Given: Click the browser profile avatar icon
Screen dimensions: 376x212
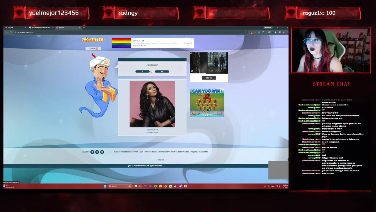Looking at the screenshot, I should 284,32.
